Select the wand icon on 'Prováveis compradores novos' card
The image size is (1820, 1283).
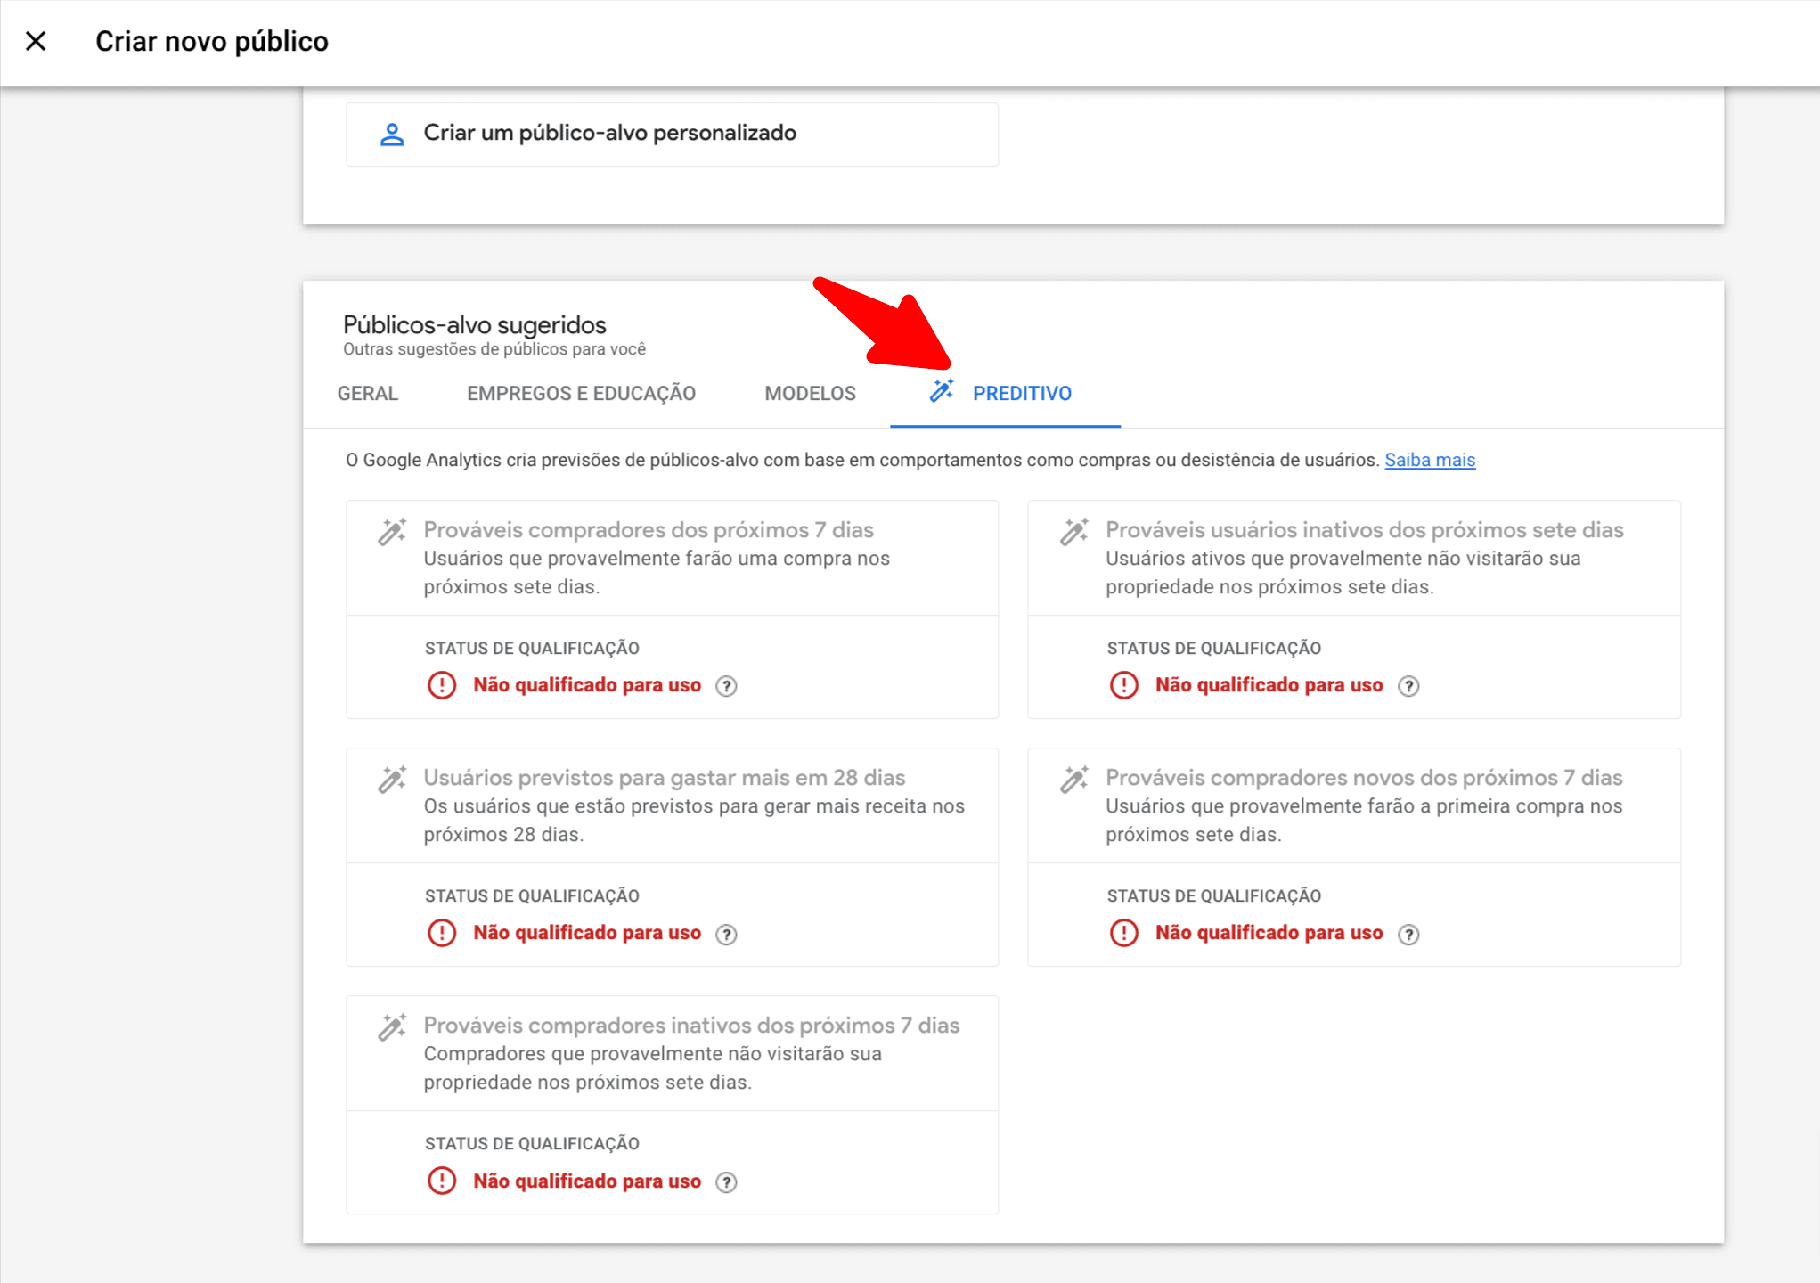1073,779
